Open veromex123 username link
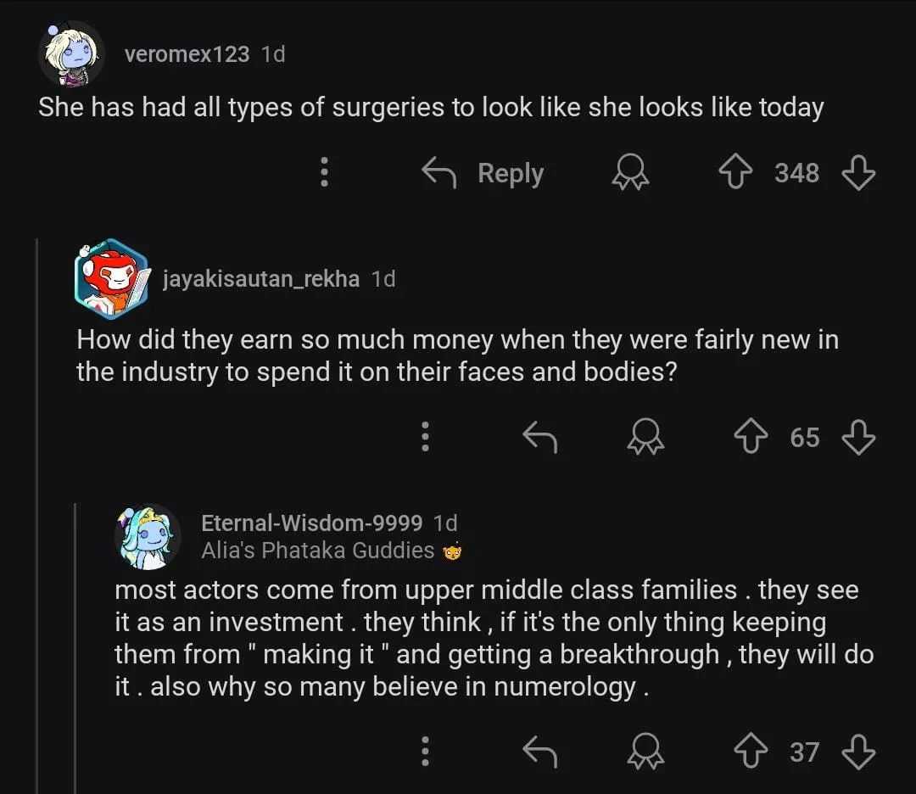The image size is (916, 794). point(187,54)
